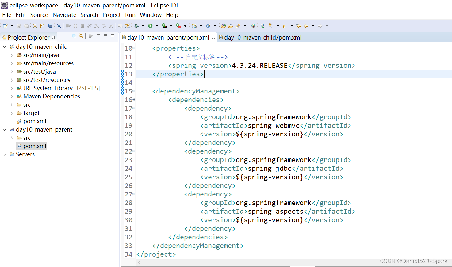Click the Open Web Browser globe icon
Viewport: 452px width, 267px height.
point(253,26)
